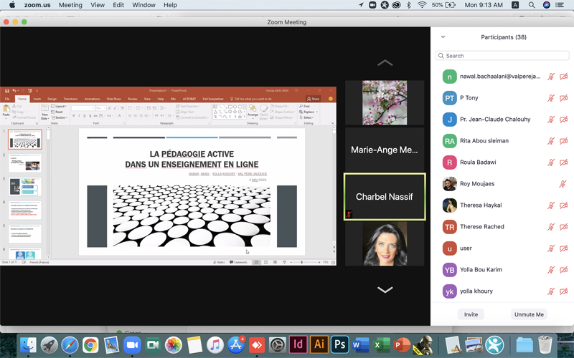
Task: Collapse the Participants panel using the chevron
Action: click(443, 37)
